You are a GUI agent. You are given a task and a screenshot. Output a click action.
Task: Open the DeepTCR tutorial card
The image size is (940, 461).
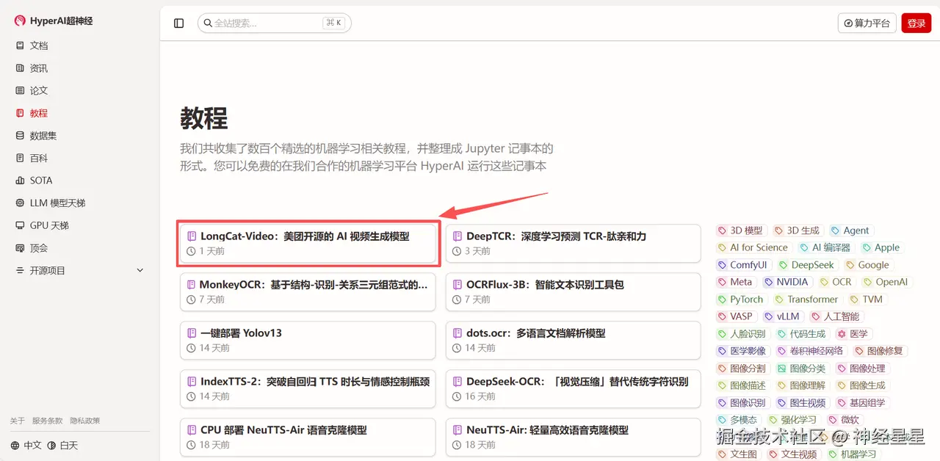coord(574,243)
